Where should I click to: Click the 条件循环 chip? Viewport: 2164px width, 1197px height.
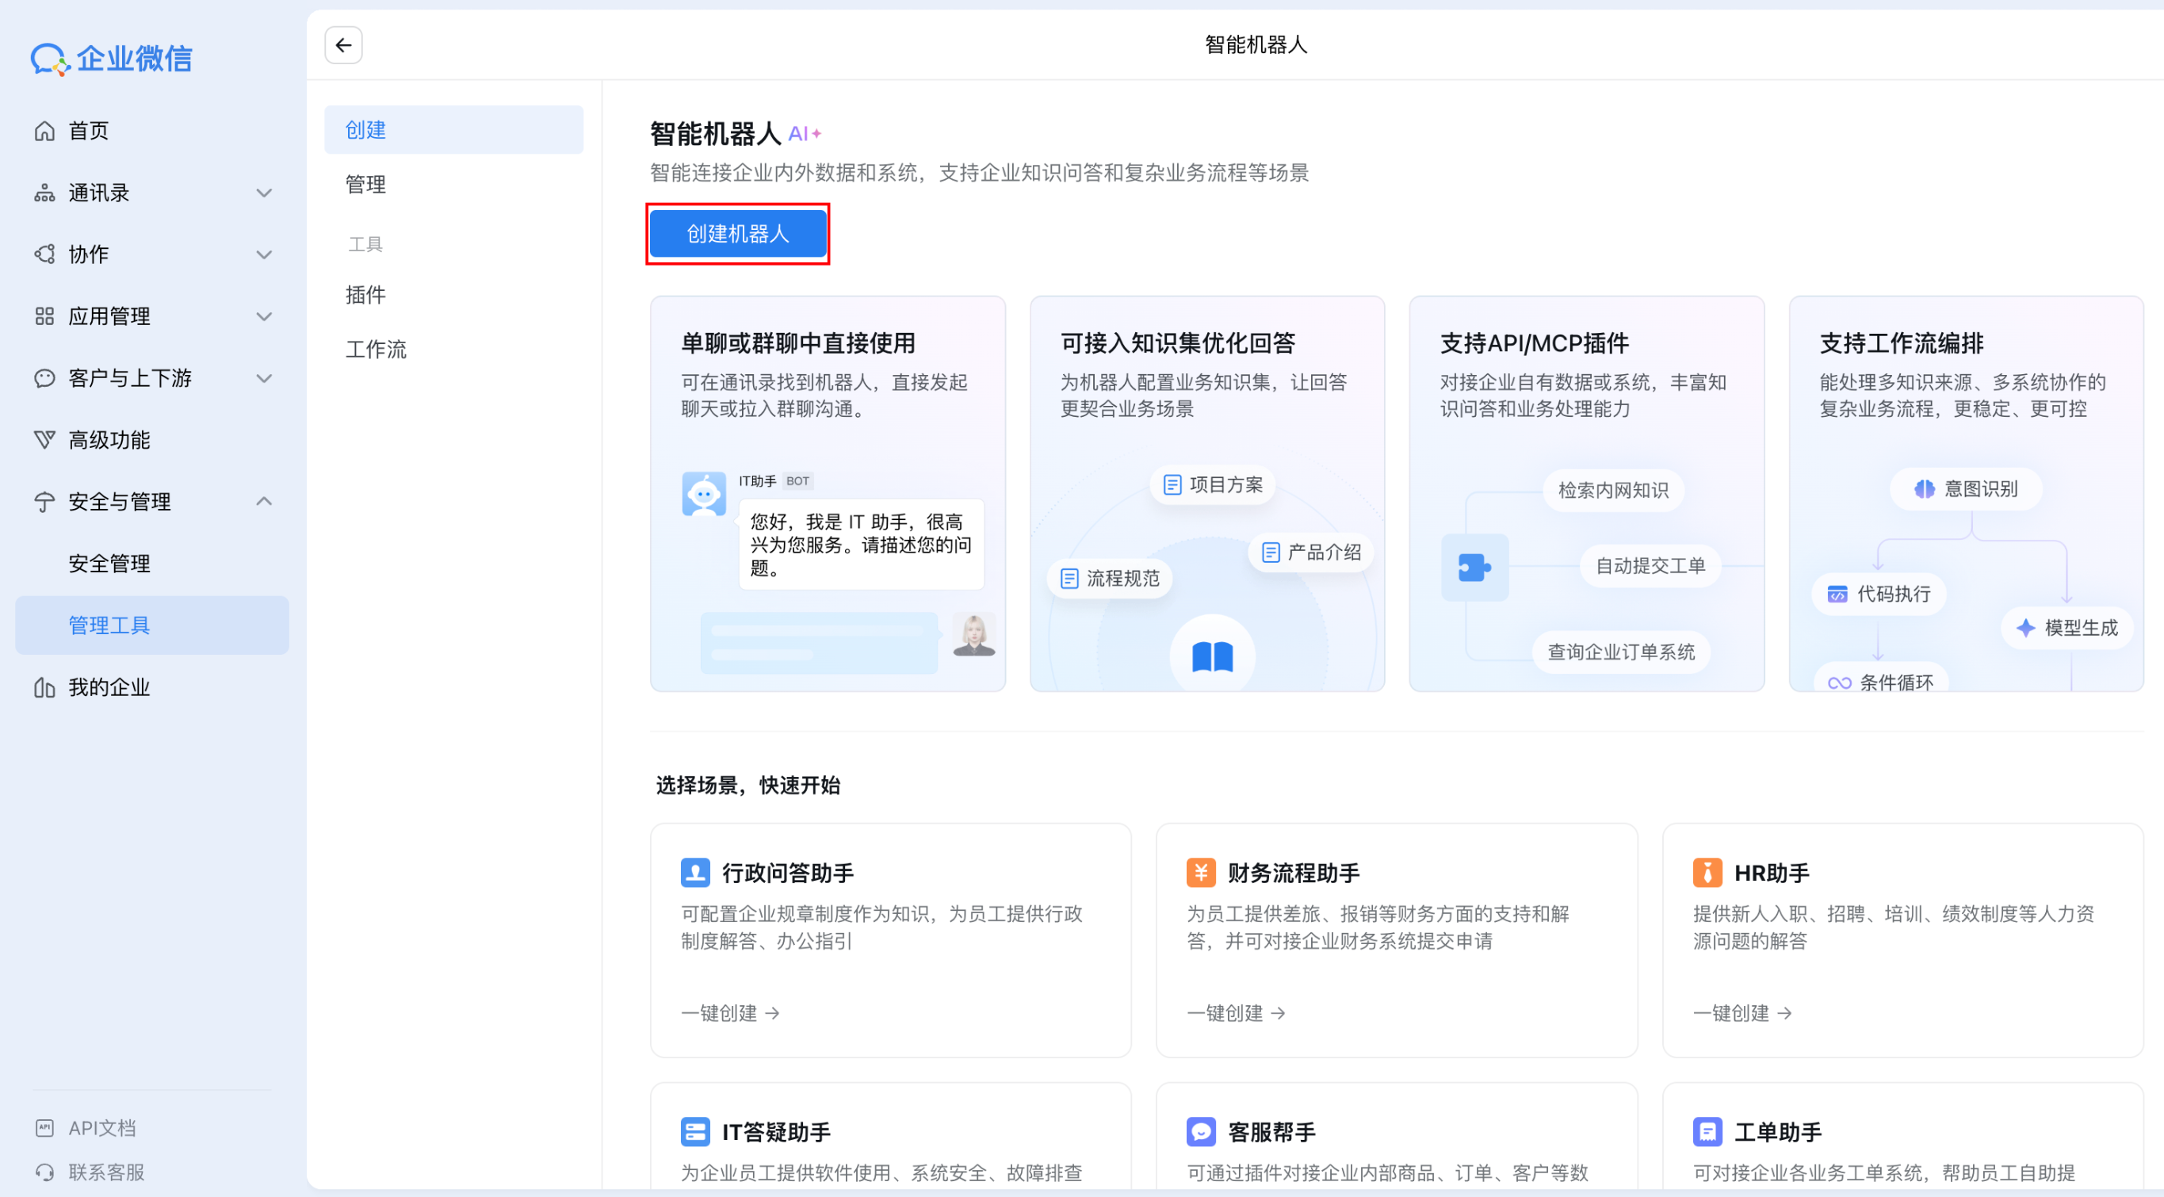pyautogui.click(x=1881, y=679)
